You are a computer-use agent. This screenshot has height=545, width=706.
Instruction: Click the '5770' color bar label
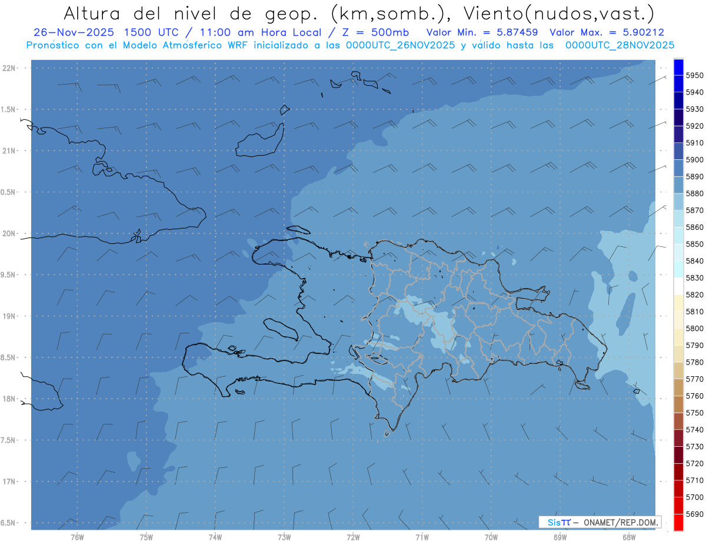(695, 379)
